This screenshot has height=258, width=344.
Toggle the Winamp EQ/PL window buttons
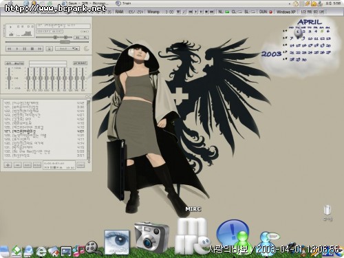pos(81,37)
